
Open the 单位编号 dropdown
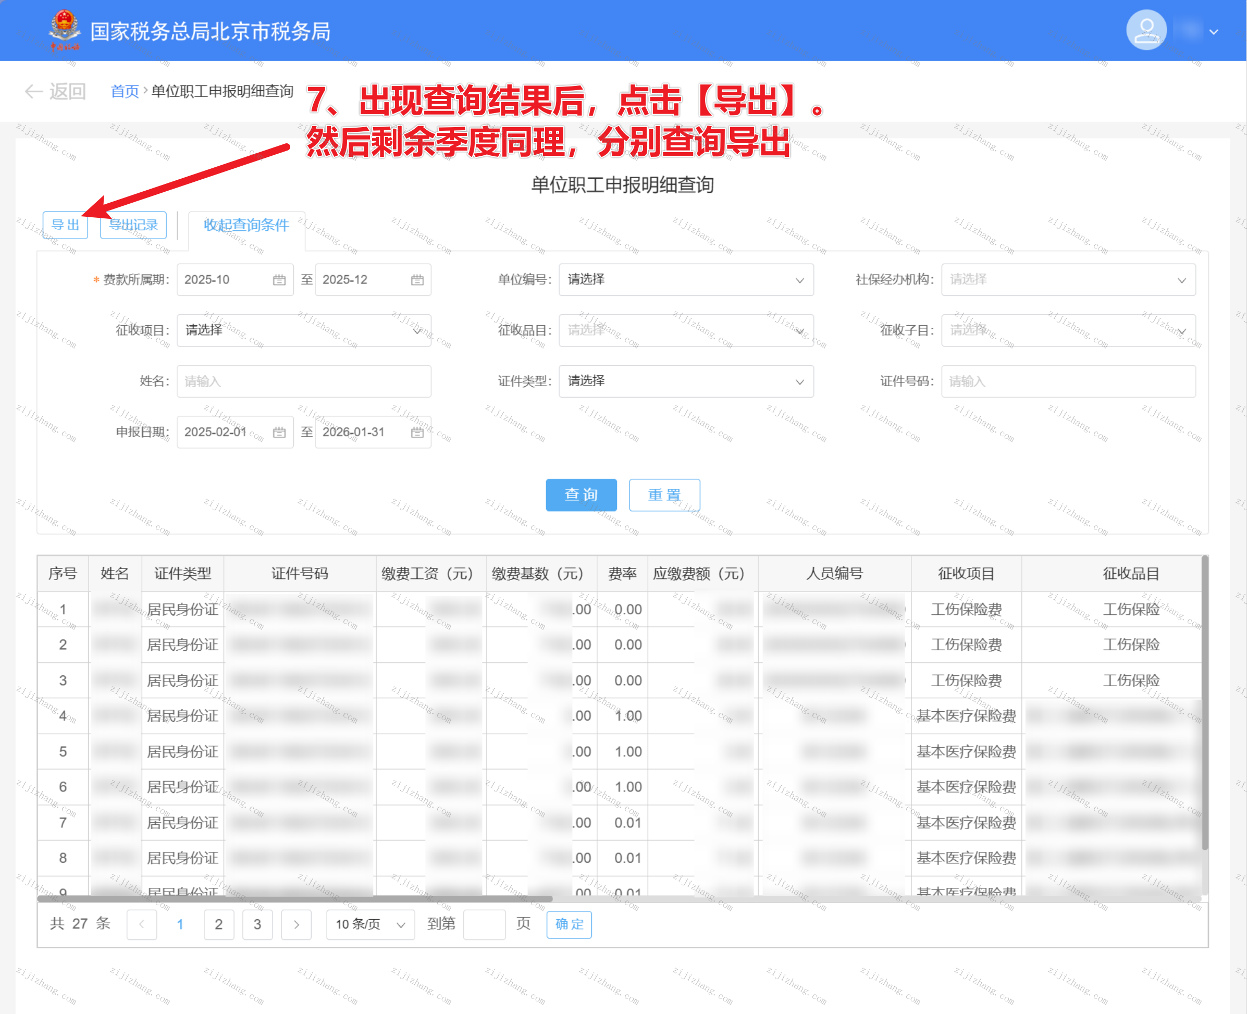[x=686, y=280]
